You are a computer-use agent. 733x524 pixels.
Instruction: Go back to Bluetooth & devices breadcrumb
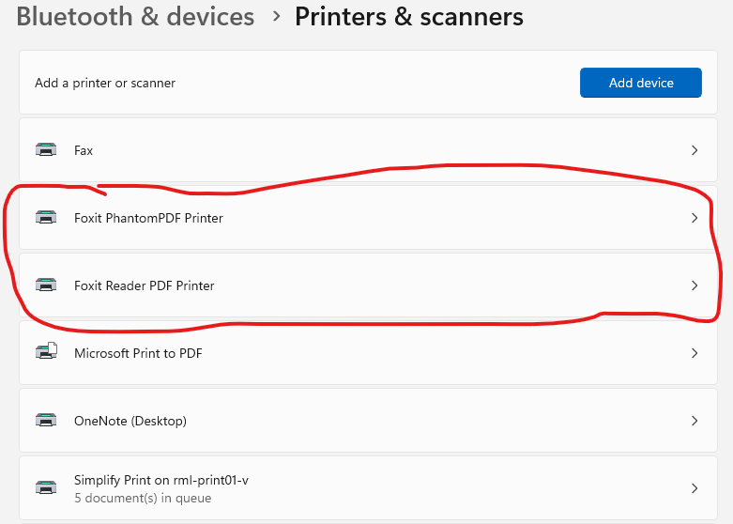[x=135, y=17]
